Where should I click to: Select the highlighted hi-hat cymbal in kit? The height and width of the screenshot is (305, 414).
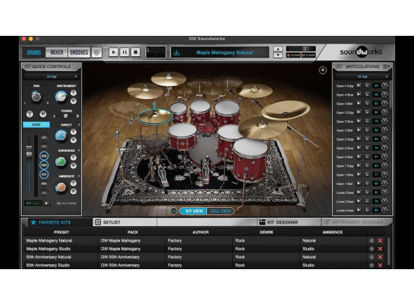pos(155,116)
